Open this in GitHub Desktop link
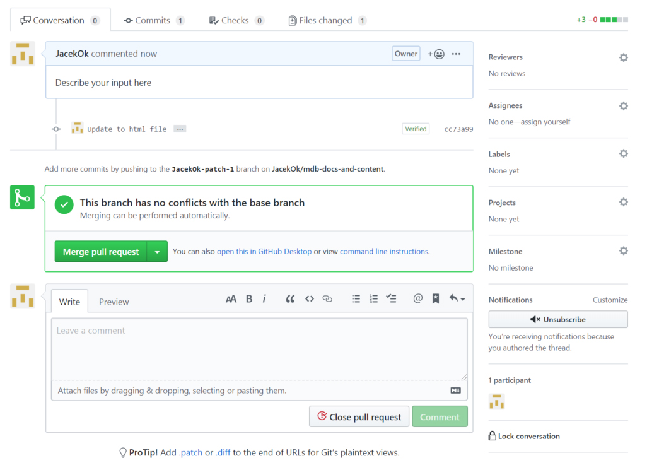This screenshot has height=470, width=647. click(x=264, y=252)
